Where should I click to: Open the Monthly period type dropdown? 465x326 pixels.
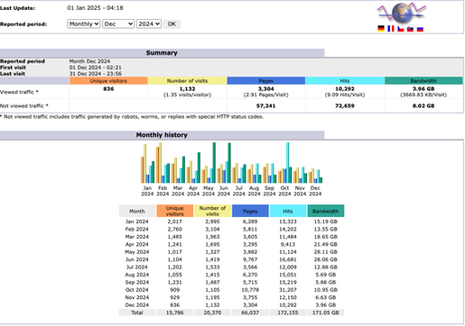(84, 24)
